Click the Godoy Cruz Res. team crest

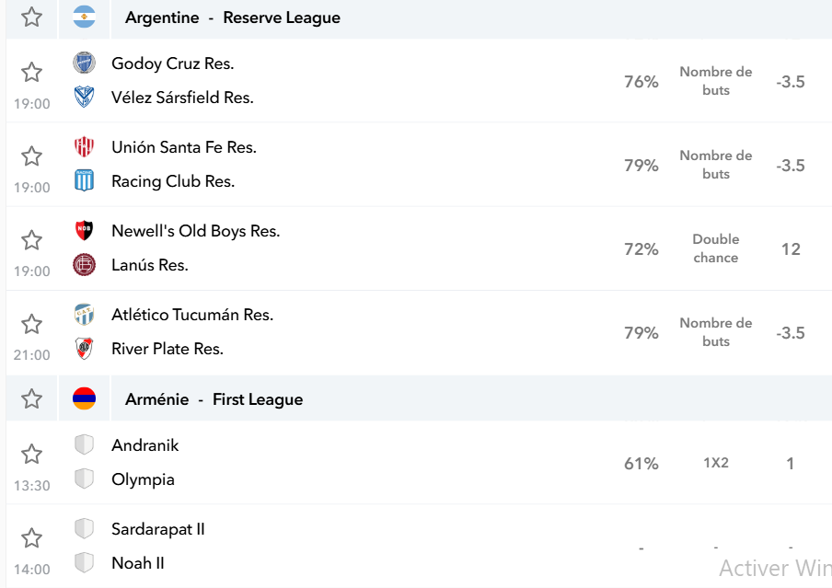pos(84,63)
